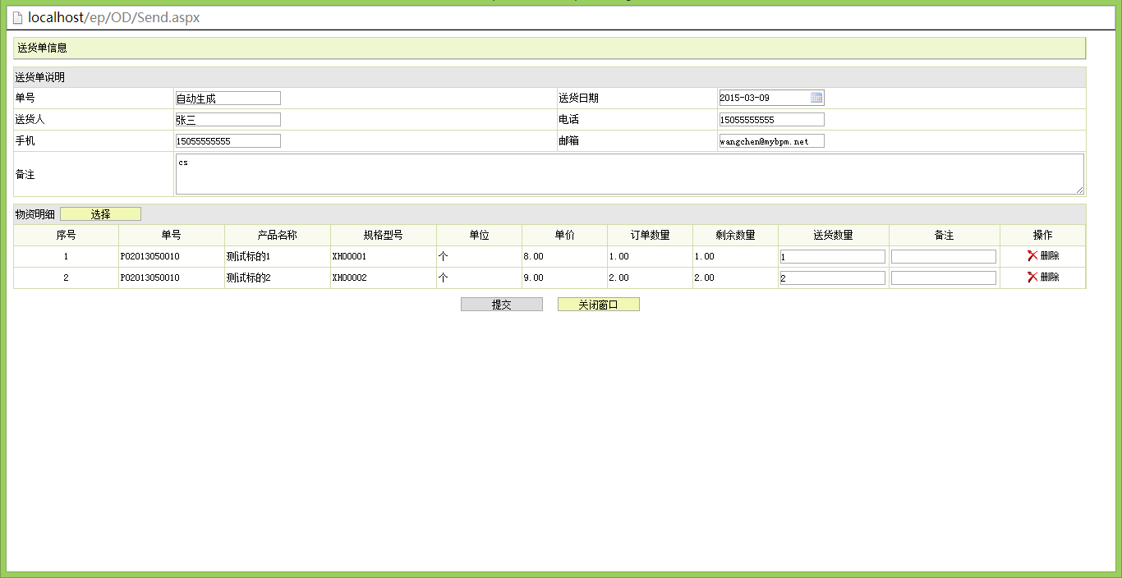
Task: Click the 送货人 field containing 张三
Action: click(x=228, y=120)
